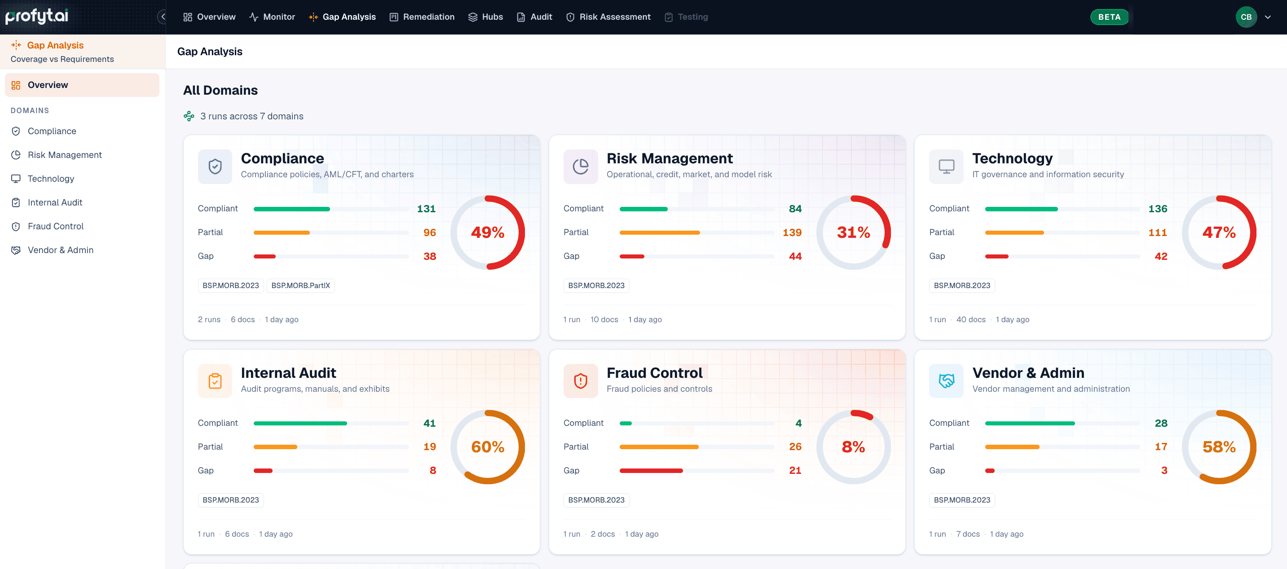Click the BSP.MORB.2023 tag on Compliance card

click(231, 285)
